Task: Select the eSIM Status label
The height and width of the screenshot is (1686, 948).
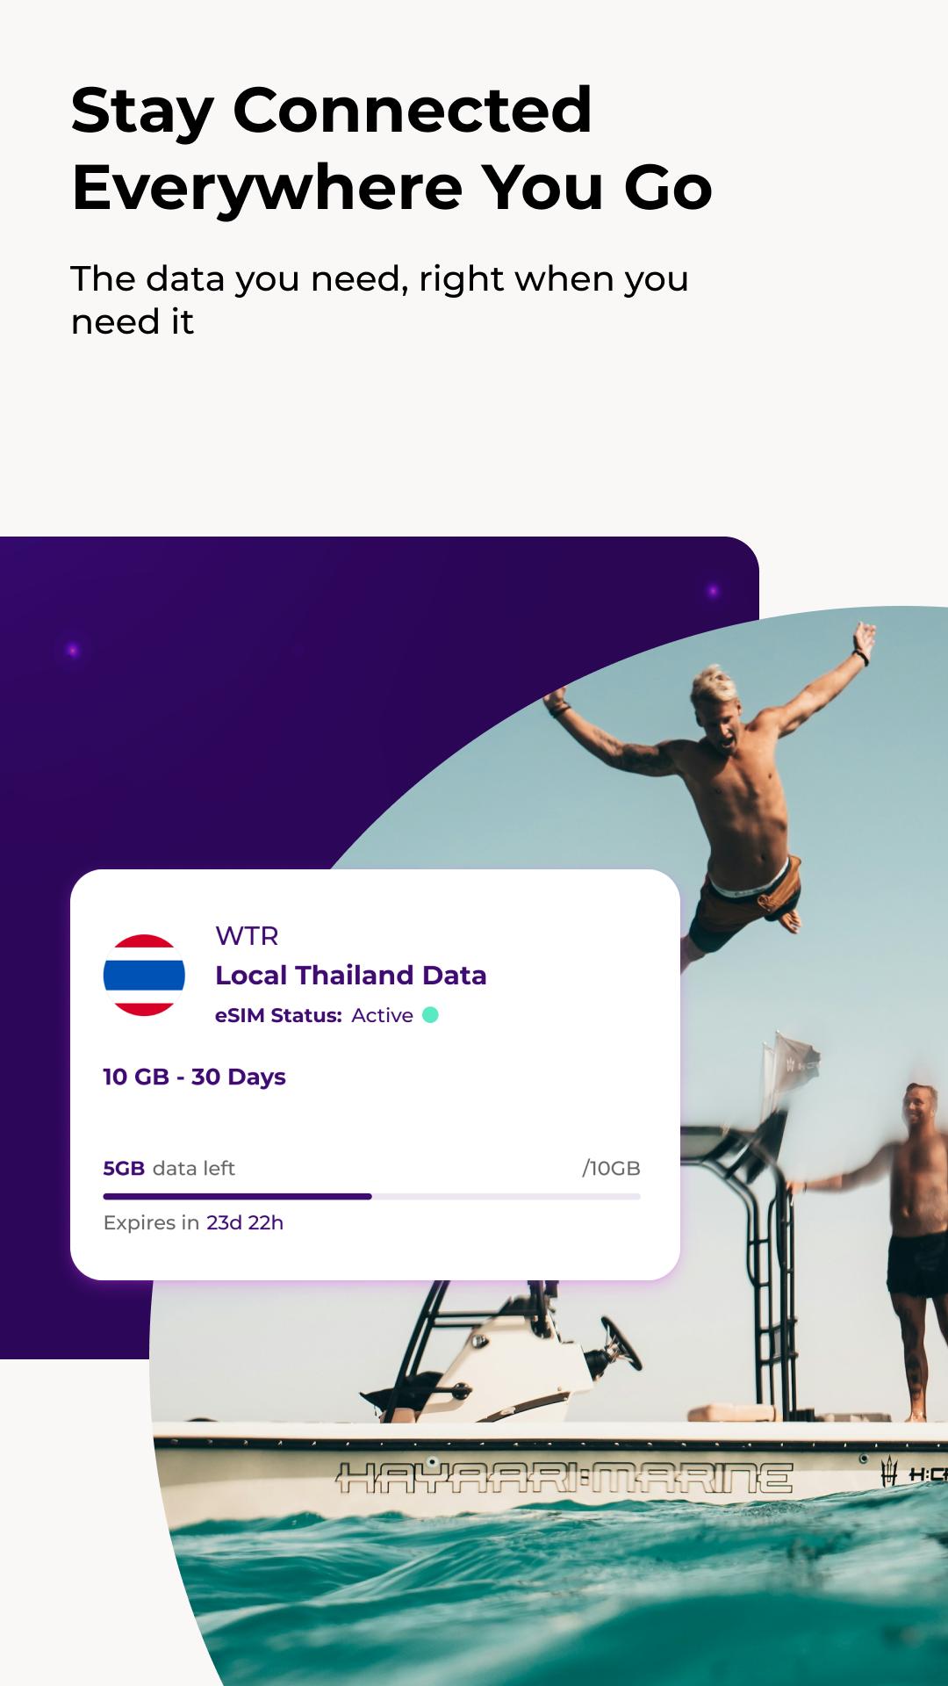Action: point(278,1015)
